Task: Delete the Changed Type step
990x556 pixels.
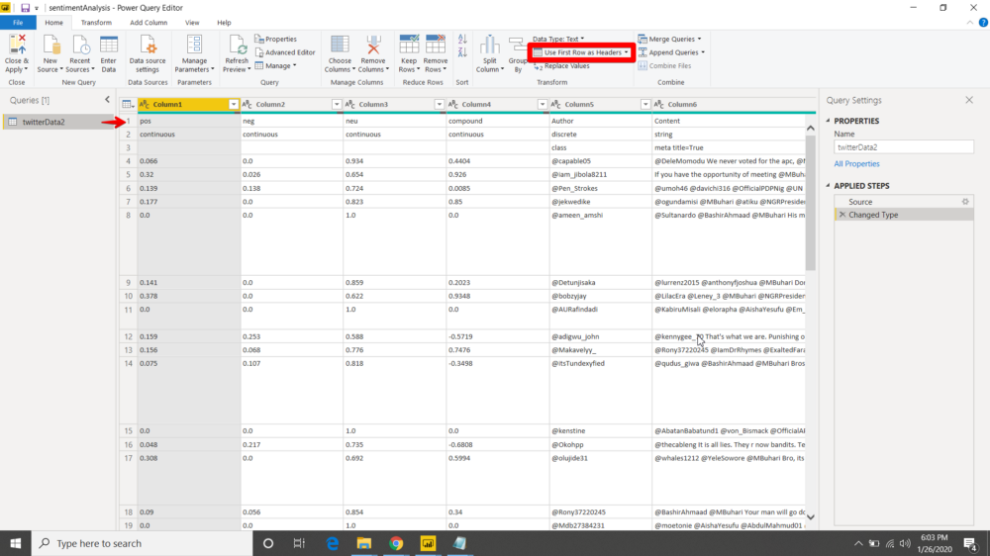Action: tap(842, 216)
